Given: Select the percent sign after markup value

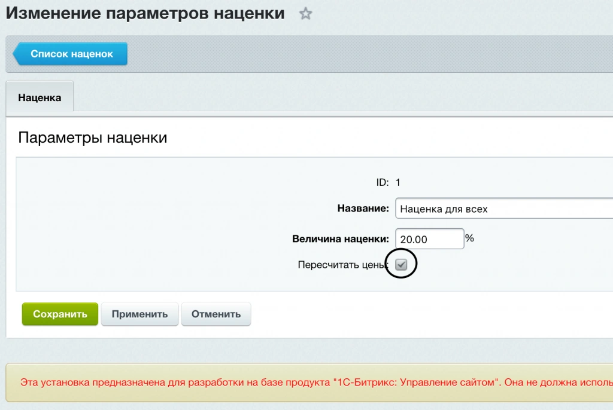Looking at the screenshot, I should click(x=469, y=238).
